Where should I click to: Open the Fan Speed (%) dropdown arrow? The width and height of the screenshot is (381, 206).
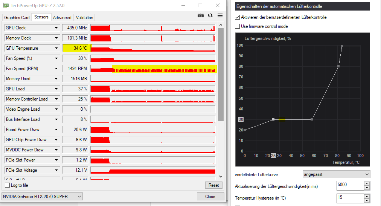pyautogui.click(x=56, y=58)
